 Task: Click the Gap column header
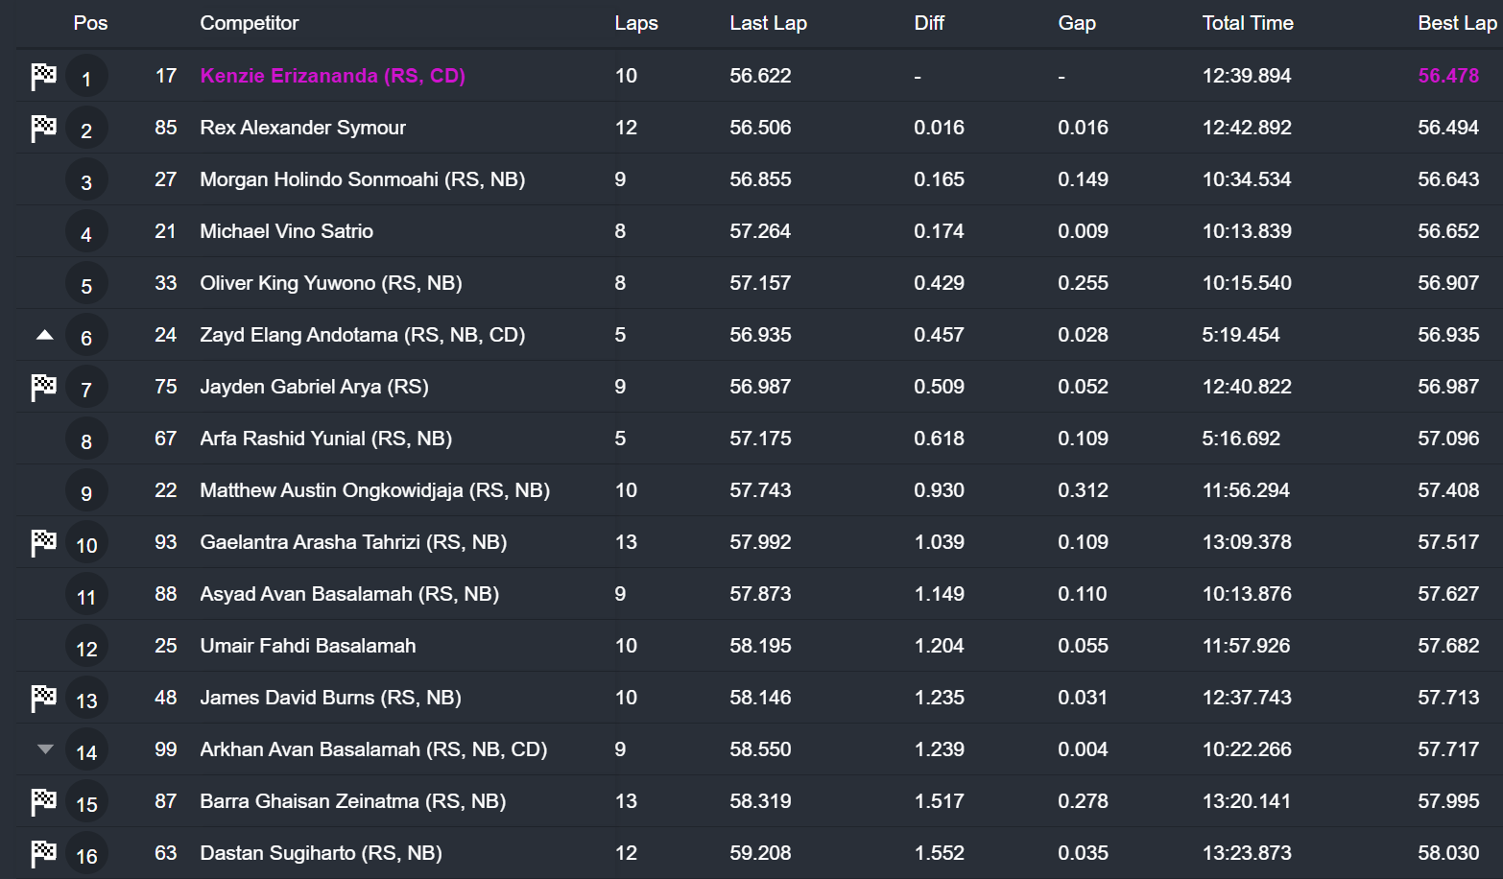pos(1076,23)
